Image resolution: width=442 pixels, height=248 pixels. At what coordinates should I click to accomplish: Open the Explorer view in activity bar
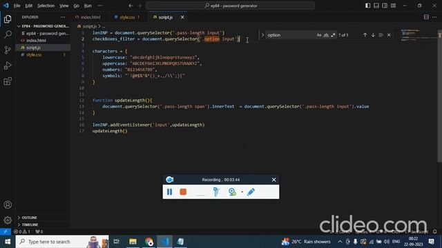8,19
